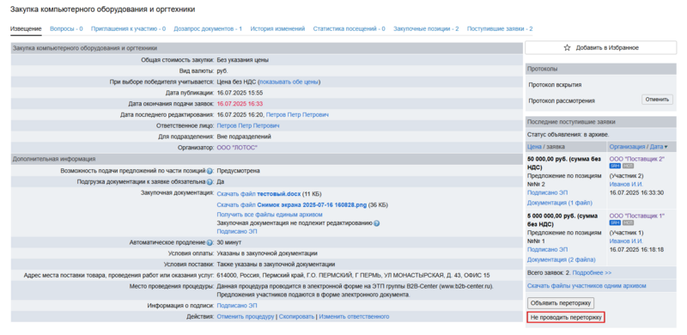Image resolution: width=687 pixels, height=335 pixels.
Task: Open Петров Петр Петрович link in 'Ответственное лицо' row
Action: tap(248, 126)
